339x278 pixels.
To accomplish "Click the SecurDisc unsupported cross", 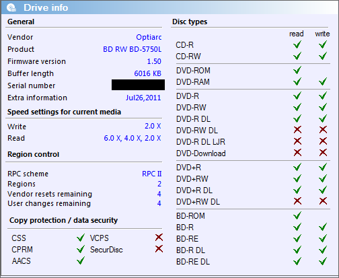I will (159, 249).
